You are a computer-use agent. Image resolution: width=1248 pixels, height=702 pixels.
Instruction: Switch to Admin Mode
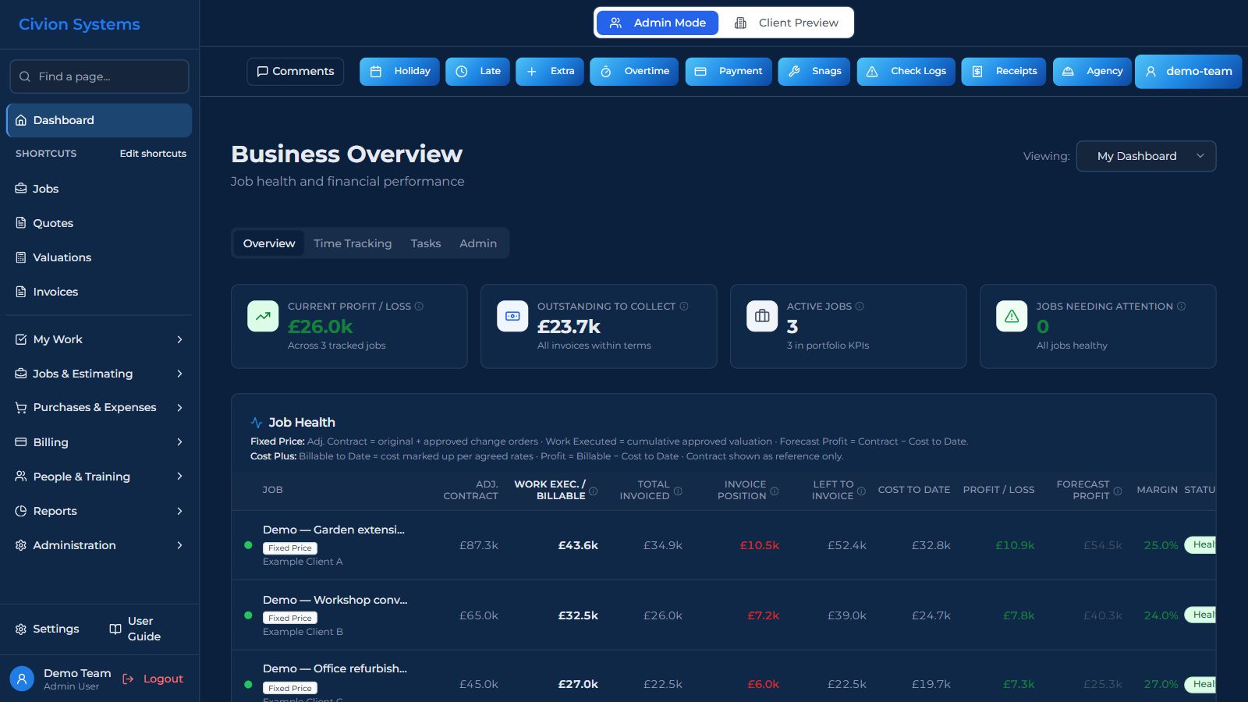658,23
